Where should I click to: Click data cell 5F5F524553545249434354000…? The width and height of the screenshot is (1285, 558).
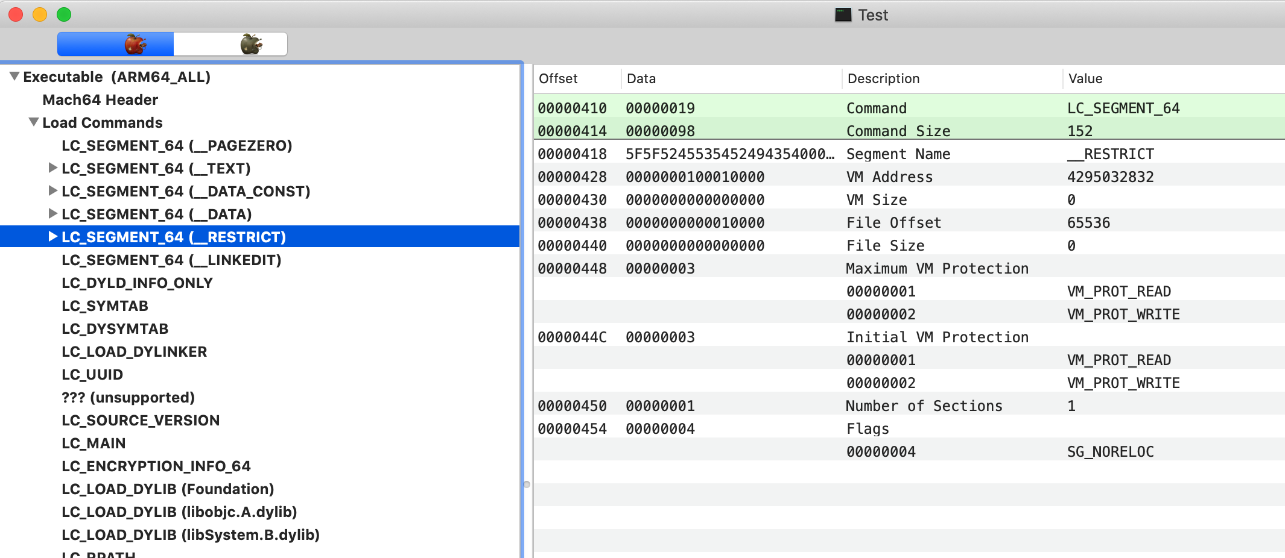(731, 154)
